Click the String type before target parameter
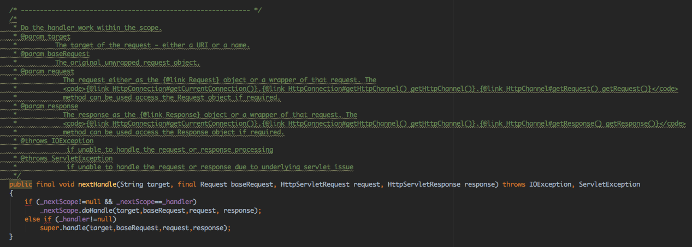The height and width of the screenshot is (247, 692). [x=132, y=184]
